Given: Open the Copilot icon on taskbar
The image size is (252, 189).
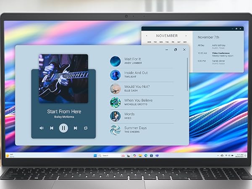Looking at the screenshot, I should click(134, 155).
